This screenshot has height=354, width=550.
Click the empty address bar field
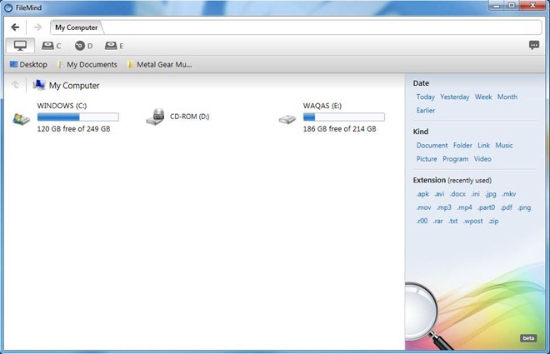click(322, 27)
